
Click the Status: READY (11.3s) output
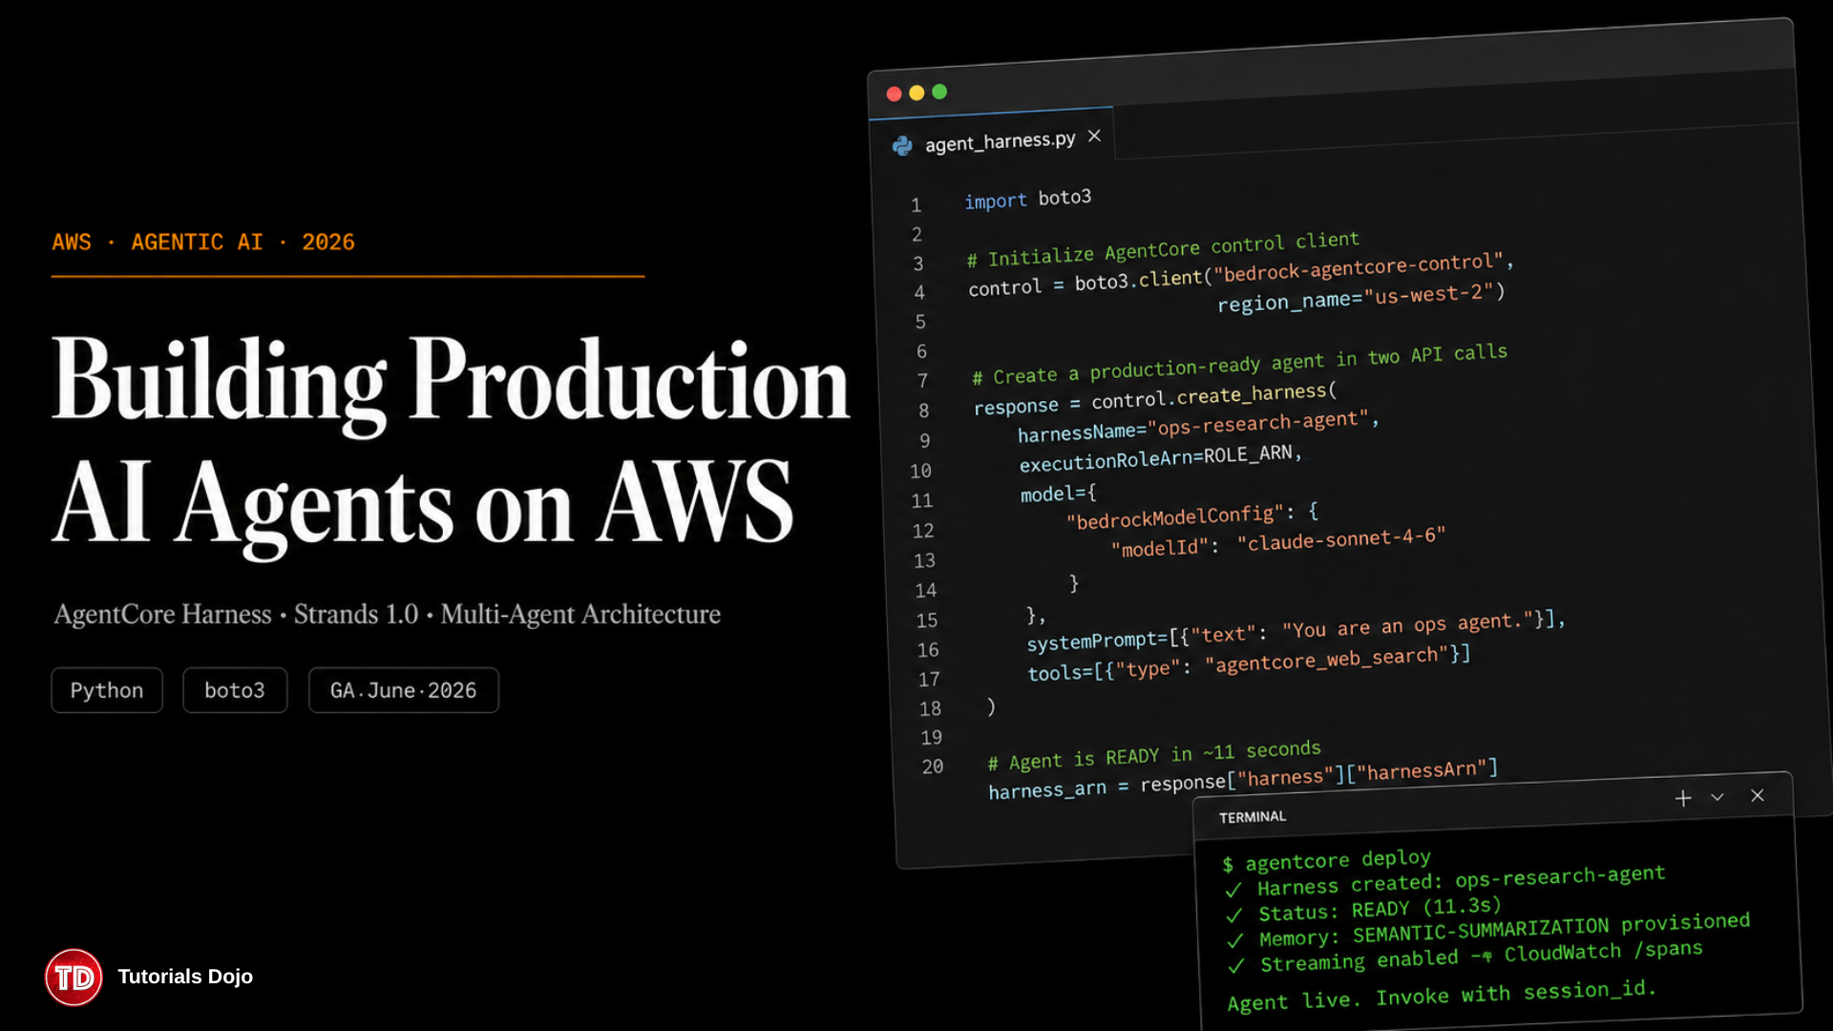1380,909
